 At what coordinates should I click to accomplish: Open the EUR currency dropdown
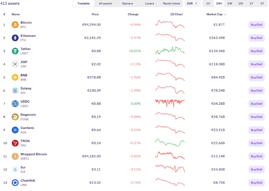tap(192, 4)
